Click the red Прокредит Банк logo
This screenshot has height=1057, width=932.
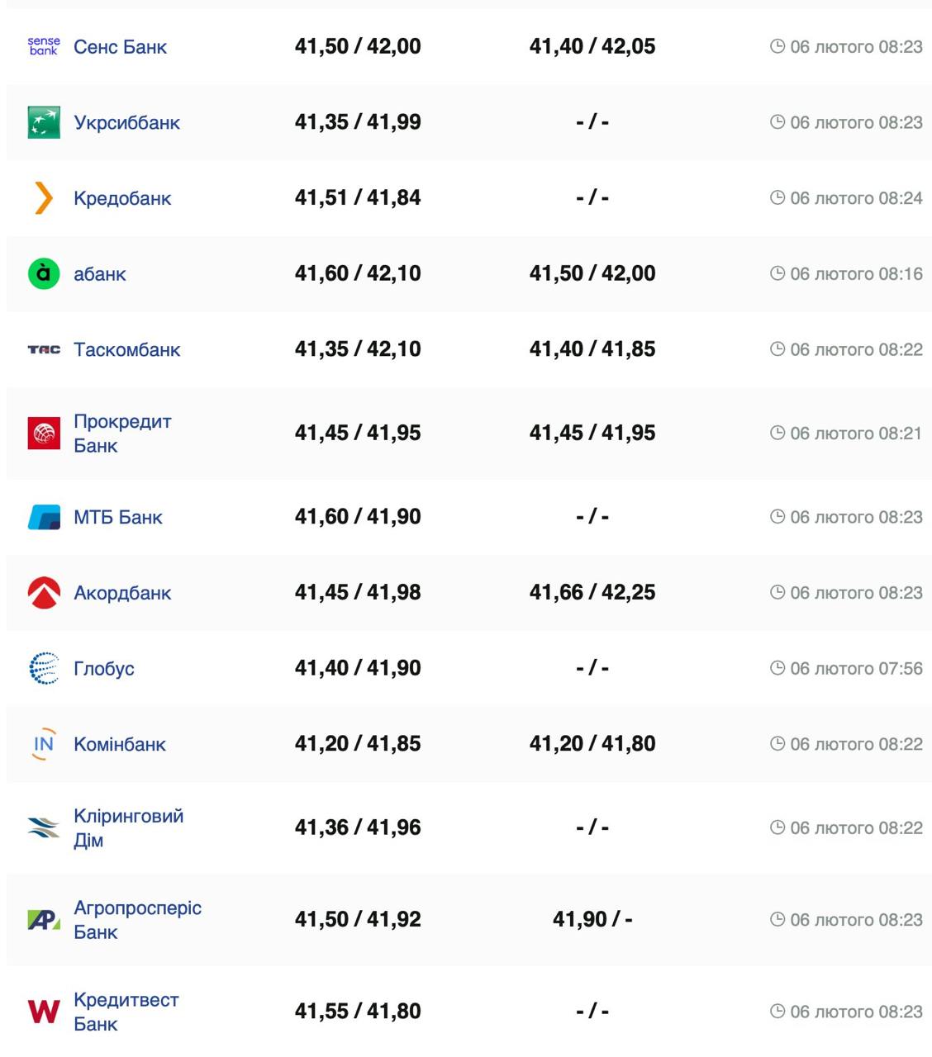click(44, 433)
